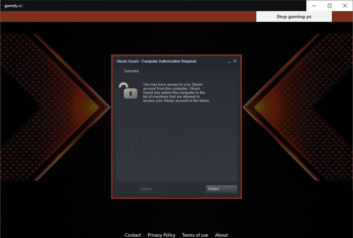This screenshot has height=238, width=353.
Task: Finish the Steam Guard authorization
Action: (221, 189)
